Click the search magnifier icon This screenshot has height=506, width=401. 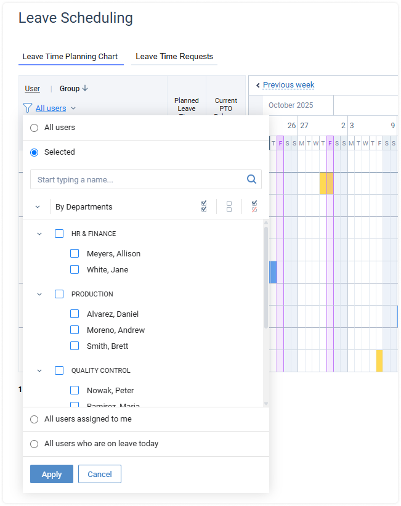click(251, 179)
